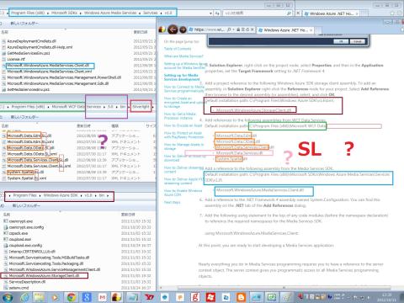Click the search magnifier in the front browser address bar

(229, 29)
